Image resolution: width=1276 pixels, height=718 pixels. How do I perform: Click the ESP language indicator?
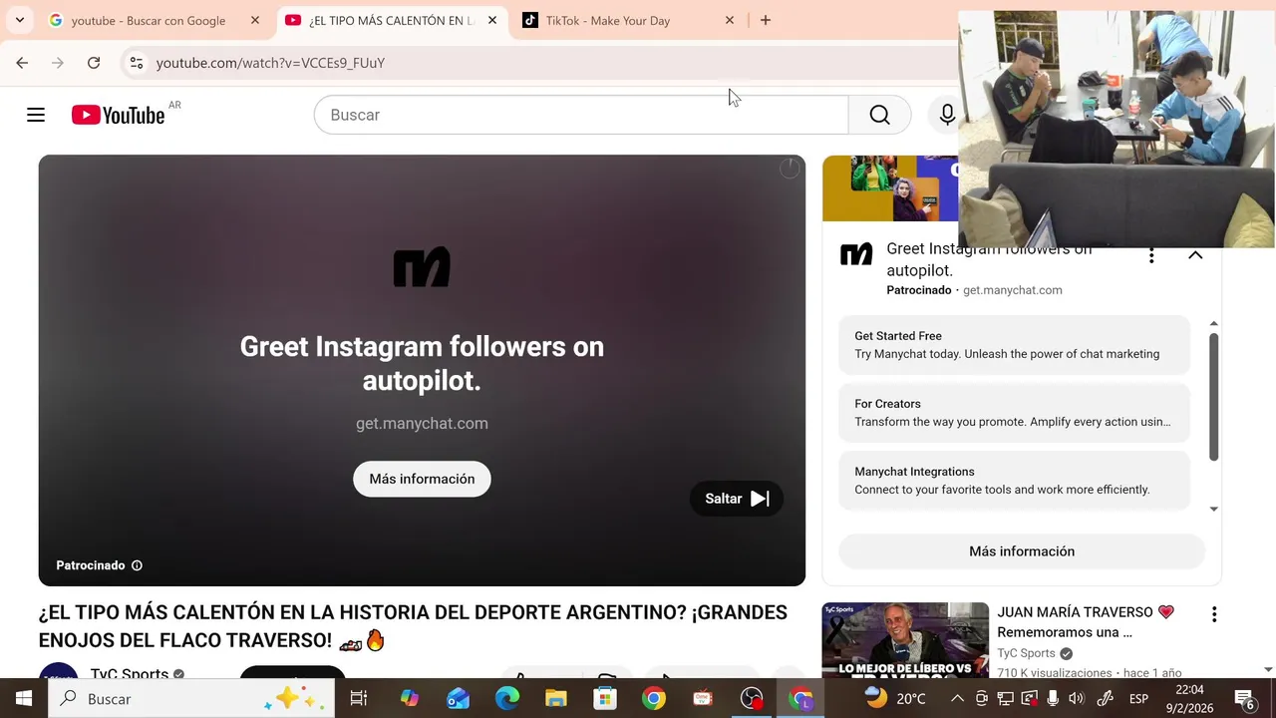(1138, 699)
